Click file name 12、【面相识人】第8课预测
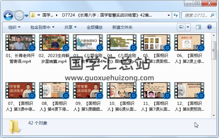Screen dimensions: 219x138 (189, 106)
